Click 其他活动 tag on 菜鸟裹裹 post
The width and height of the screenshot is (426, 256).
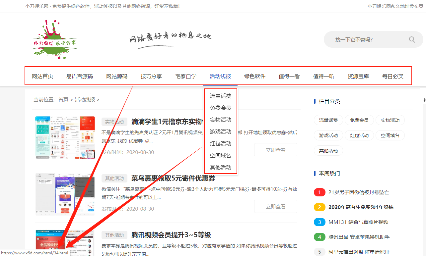coord(114,179)
